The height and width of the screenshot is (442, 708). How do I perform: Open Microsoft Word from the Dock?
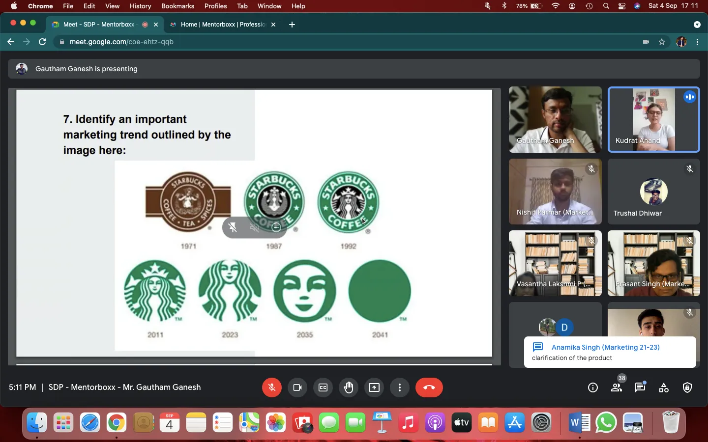tap(580, 422)
